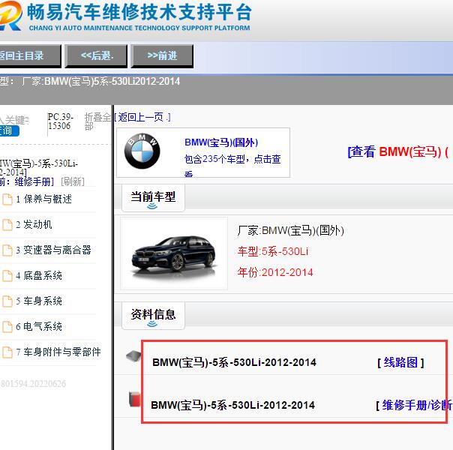Screen dimensions: 453x450
Task: Click 查看 BMW(宝马) link on right
Action: point(399,151)
